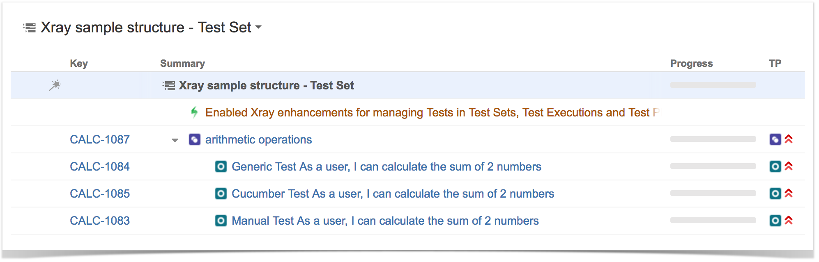Screen dimensions: 819x262
Task: Collapse the arithmetic operations row
Action: click(x=175, y=140)
